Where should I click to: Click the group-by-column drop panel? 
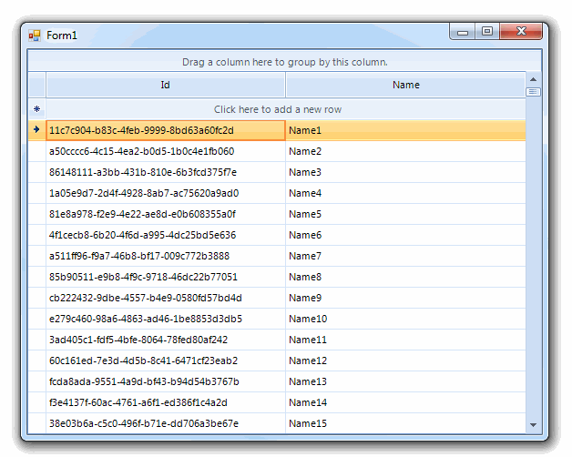[284, 62]
